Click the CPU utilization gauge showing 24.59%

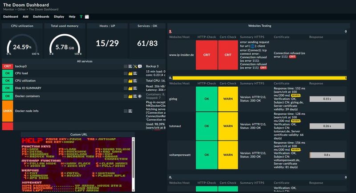click(22, 45)
